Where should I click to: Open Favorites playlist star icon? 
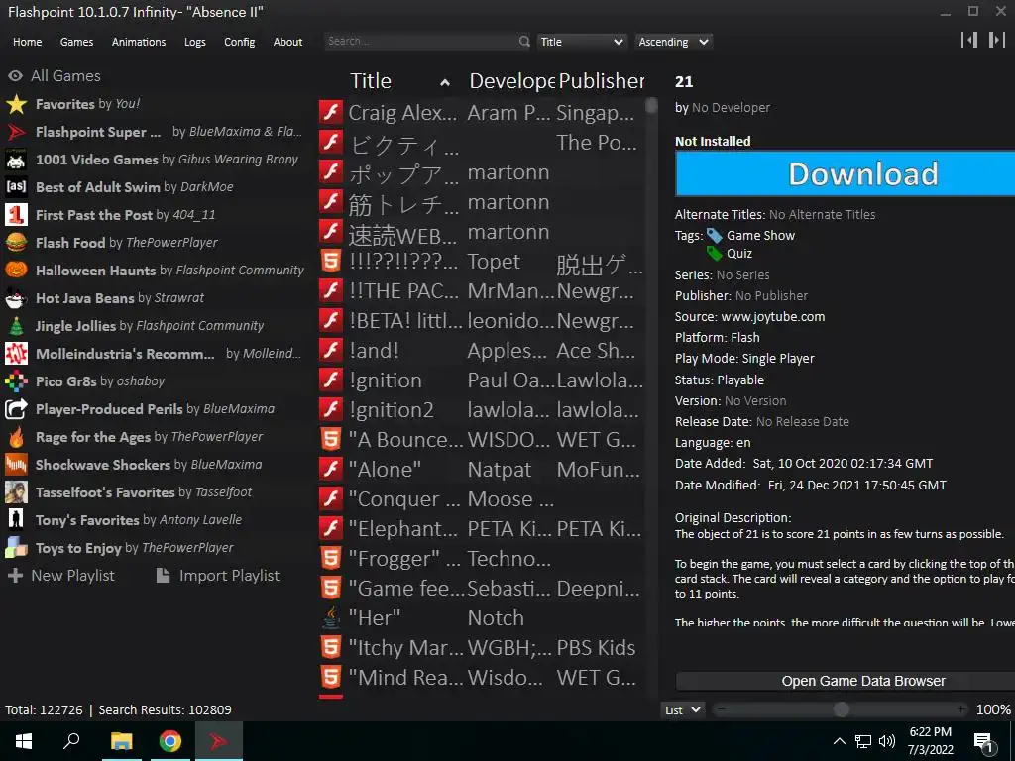point(16,104)
